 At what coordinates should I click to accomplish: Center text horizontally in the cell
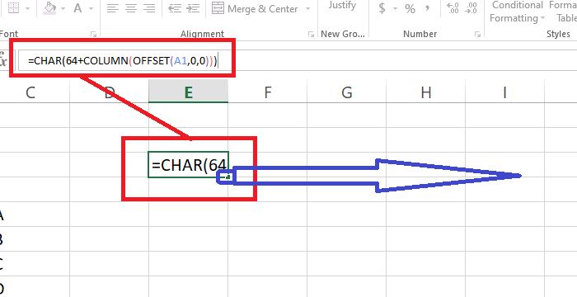coord(130,8)
